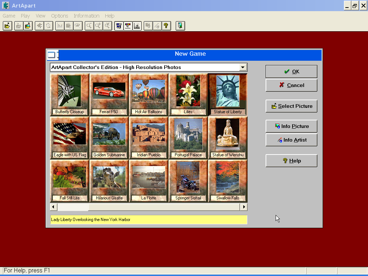
Task: Click the Help button in dialog
Action: (291, 161)
